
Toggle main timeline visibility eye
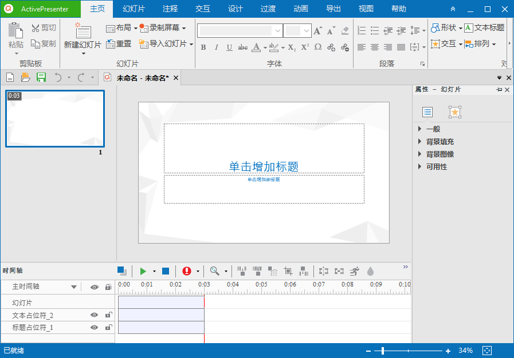click(95, 287)
